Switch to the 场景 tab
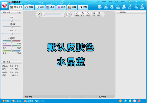147x103 pixels. (72, 7)
